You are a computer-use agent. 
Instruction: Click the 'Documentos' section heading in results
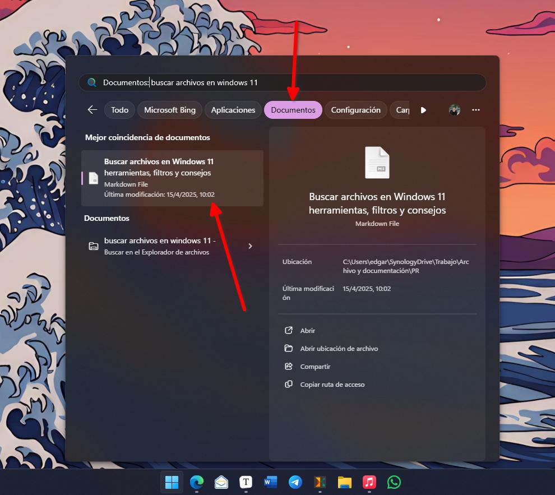click(107, 218)
